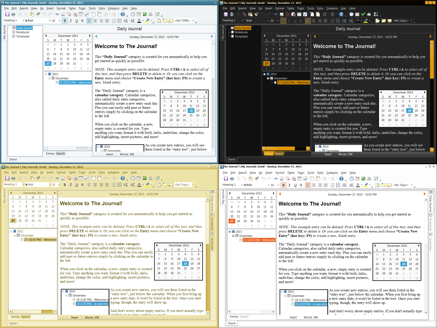Open the Category menu in the tan-theme window

click(113, 172)
